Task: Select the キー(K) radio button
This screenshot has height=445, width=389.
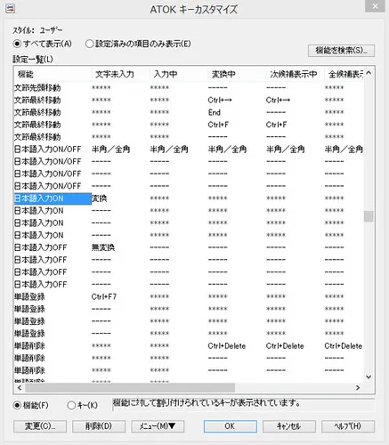Action: pos(83,405)
